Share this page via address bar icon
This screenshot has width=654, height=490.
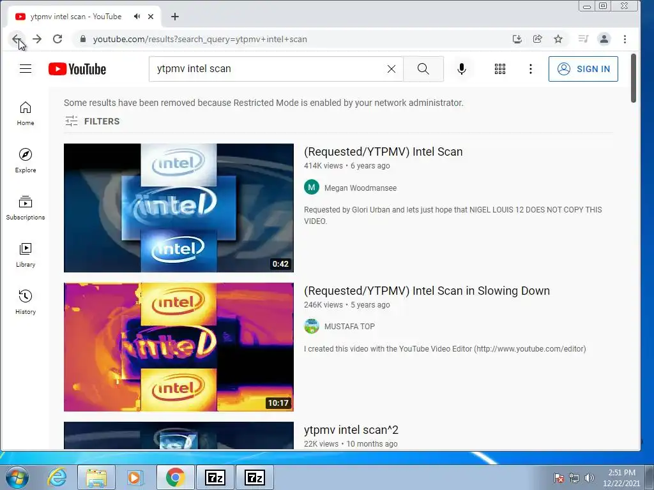point(538,39)
